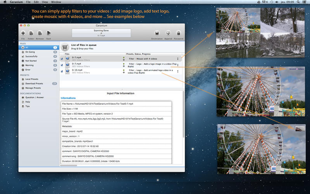Open preset dropdown for Add animated logo video
This screenshot has height=194, width=310.
tap(178, 71)
